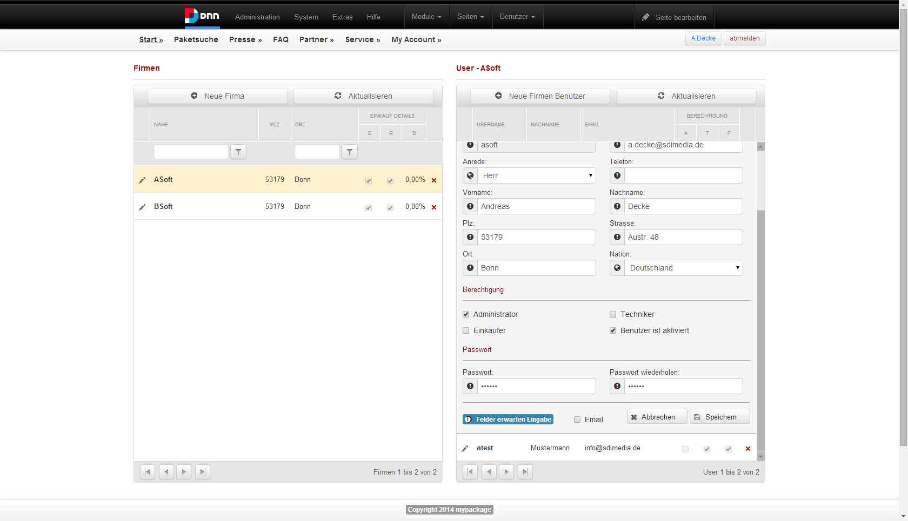This screenshot has height=521, width=908.
Task: Click the Neue Firma button
Action: 217,96
